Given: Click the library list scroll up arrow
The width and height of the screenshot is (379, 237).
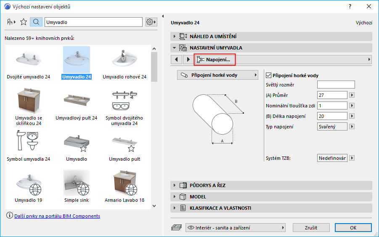Looking at the screenshot, I should tap(154, 49).
